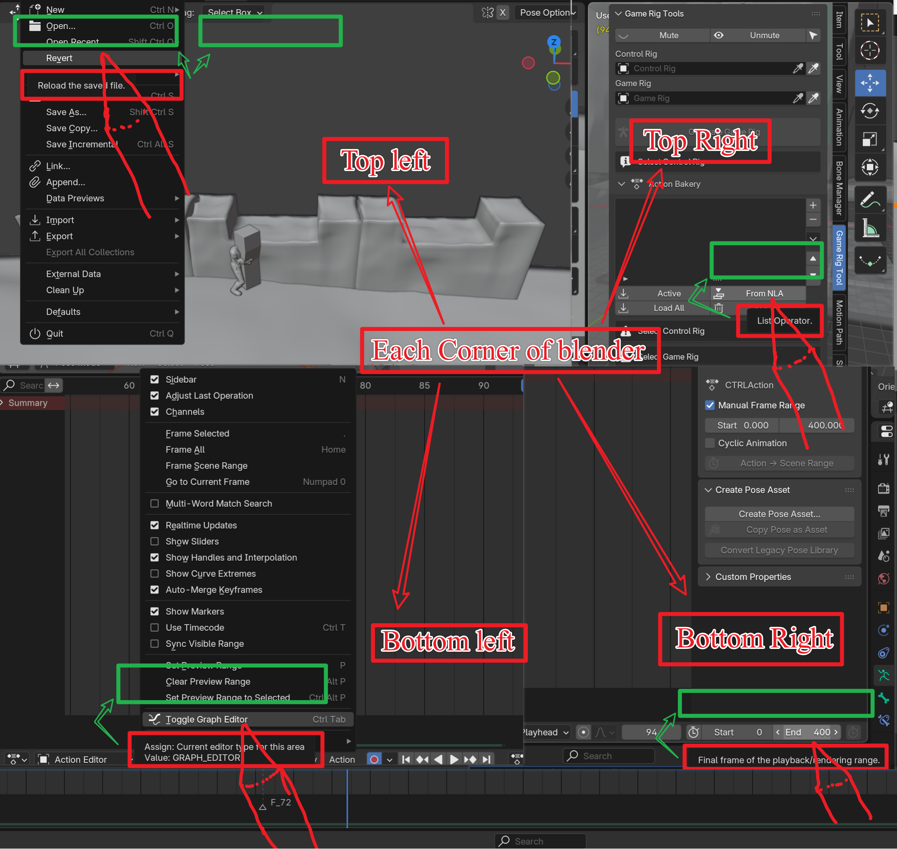Toggle Use Timecode checkbox
897x849 pixels.
(154, 628)
